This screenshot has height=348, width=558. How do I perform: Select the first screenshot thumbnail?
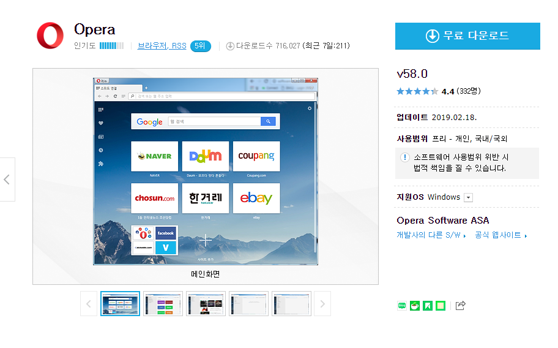(120, 304)
